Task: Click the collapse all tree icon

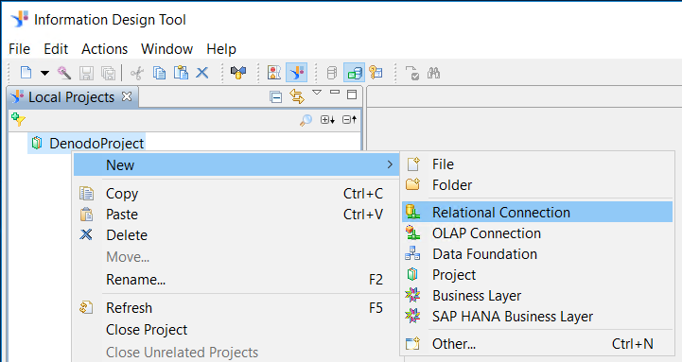Action: [x=349, y=119]
